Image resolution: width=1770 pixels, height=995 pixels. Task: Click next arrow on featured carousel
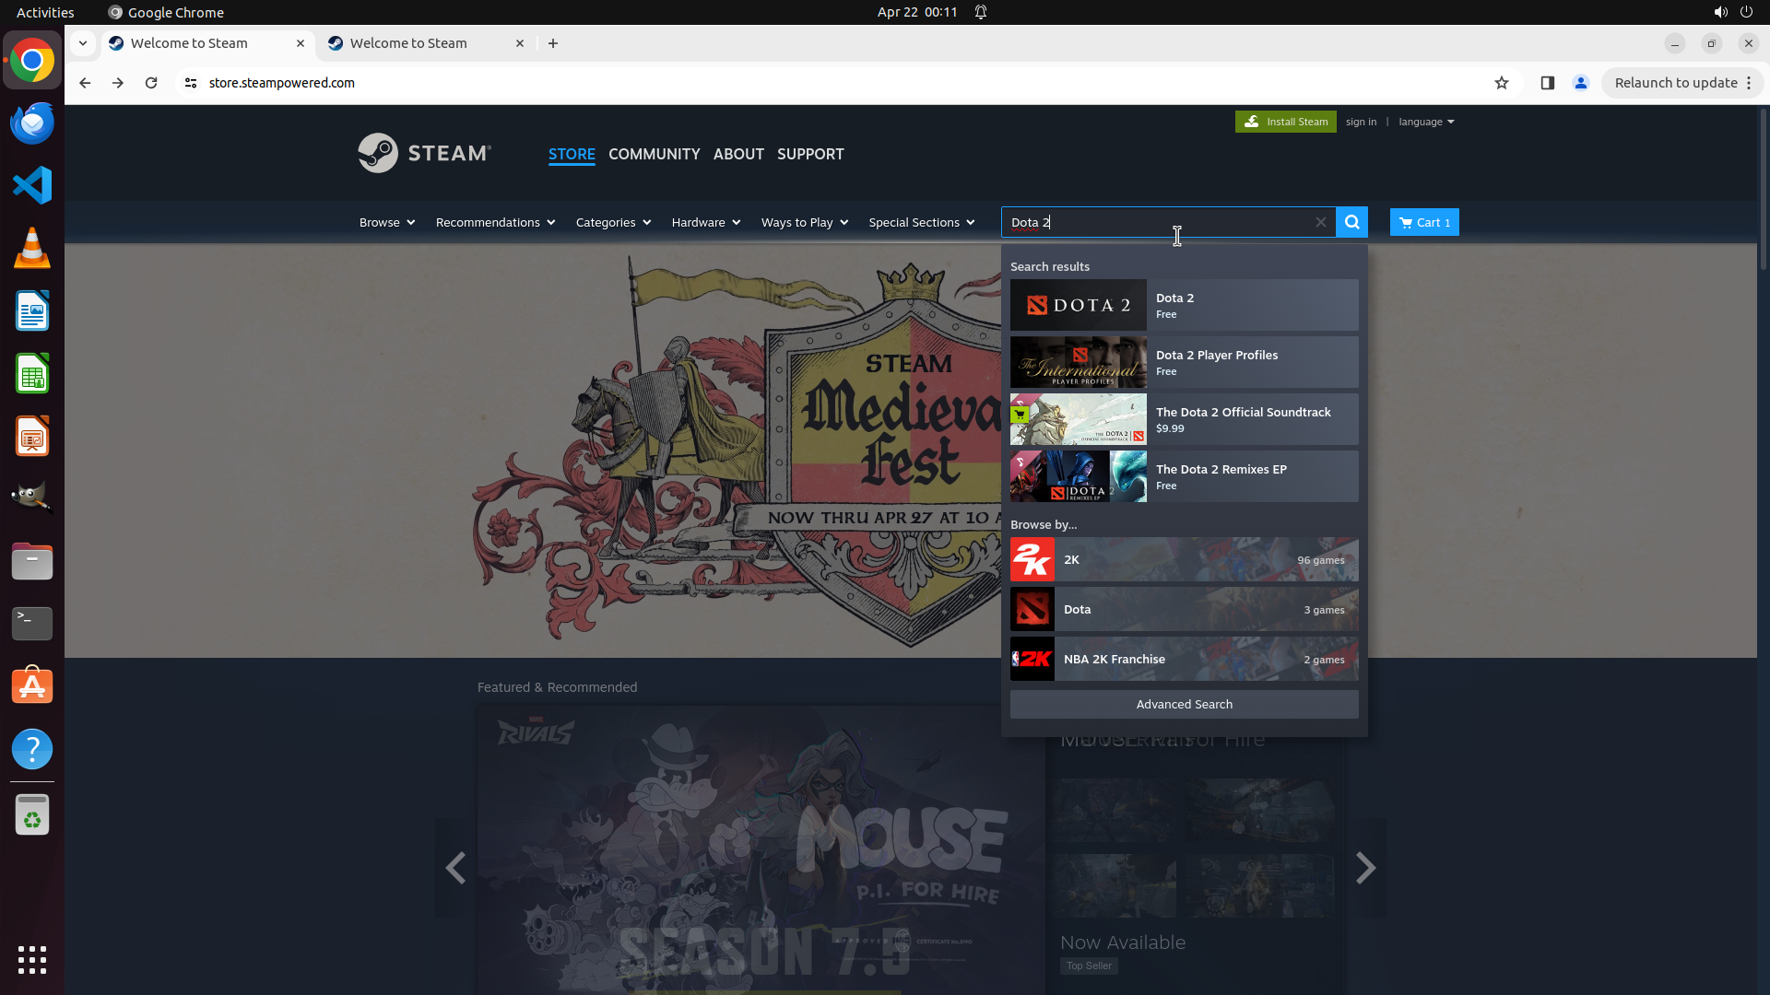[1365, 867]
